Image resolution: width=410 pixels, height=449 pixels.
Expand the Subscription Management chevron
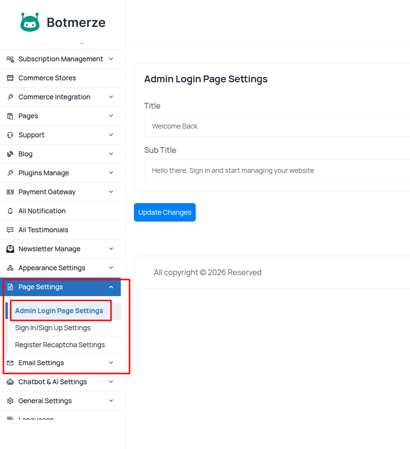coord(111,59)
